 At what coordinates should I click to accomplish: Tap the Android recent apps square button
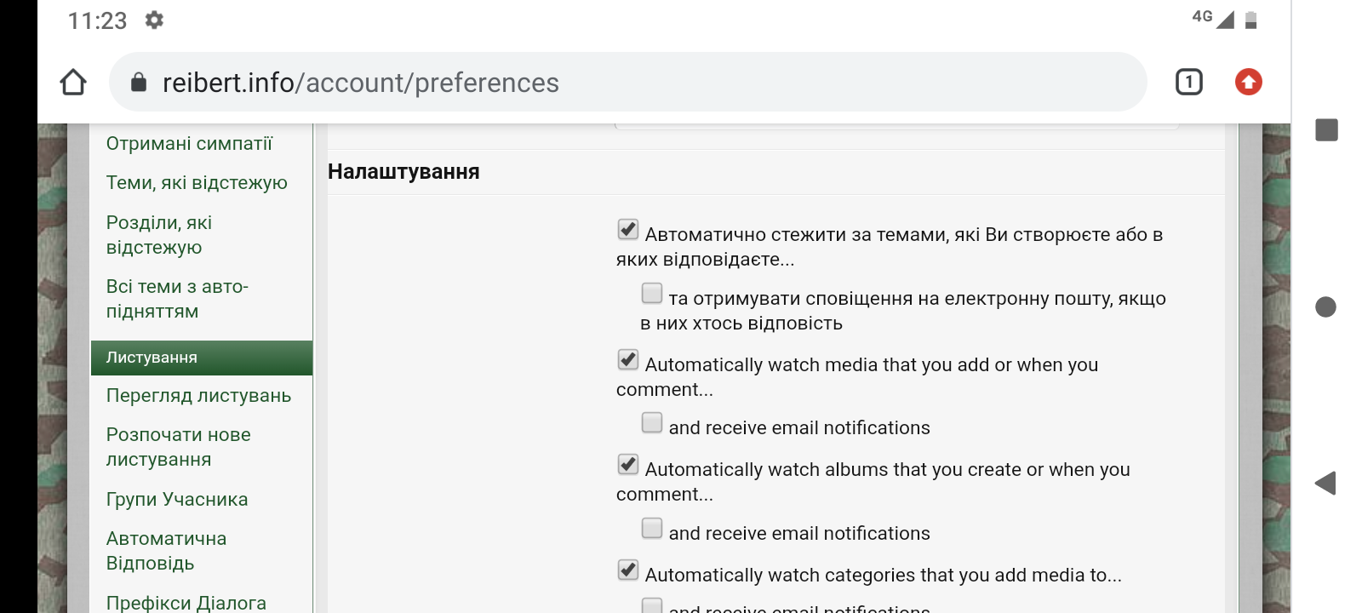[1326, 130]
